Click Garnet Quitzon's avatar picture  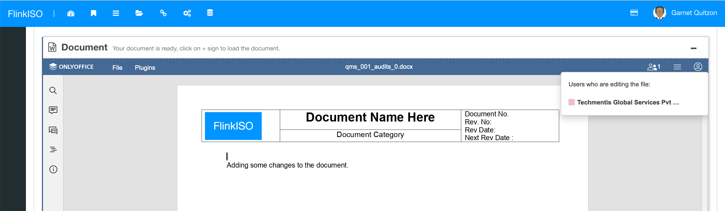point(659,13)
